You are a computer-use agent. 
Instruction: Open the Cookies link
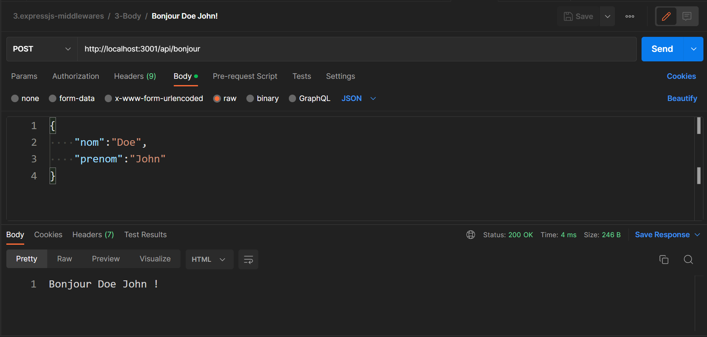(x=681, y=76)
